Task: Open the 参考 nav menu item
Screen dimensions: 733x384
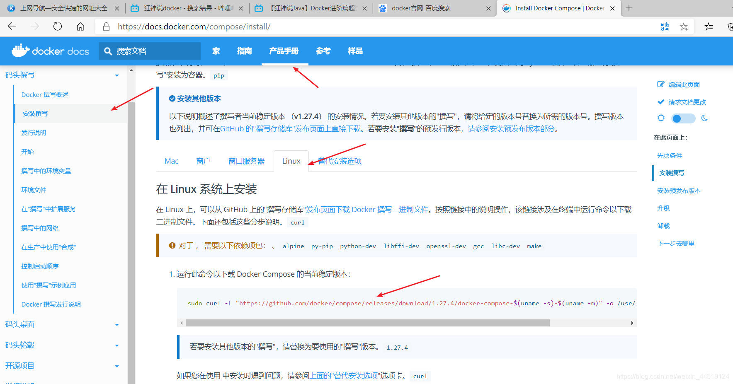Action: click(323, 51)
